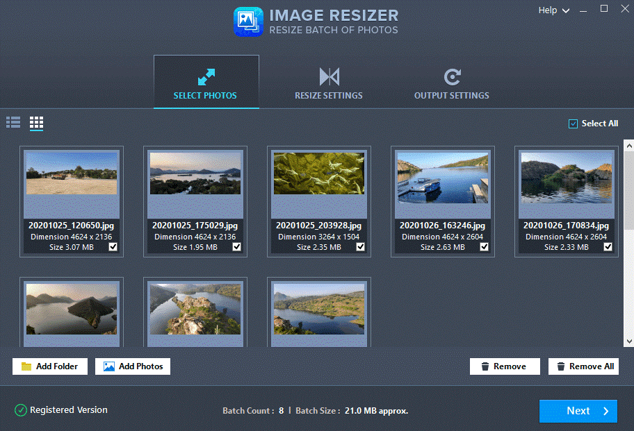Click the Add Folder folder icon

25,366
